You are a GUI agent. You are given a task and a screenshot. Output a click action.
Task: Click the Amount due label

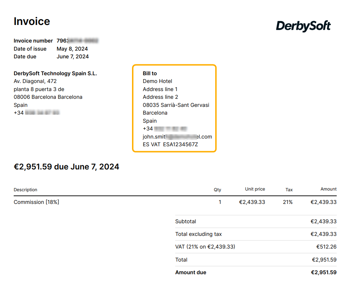pos(191,272)
